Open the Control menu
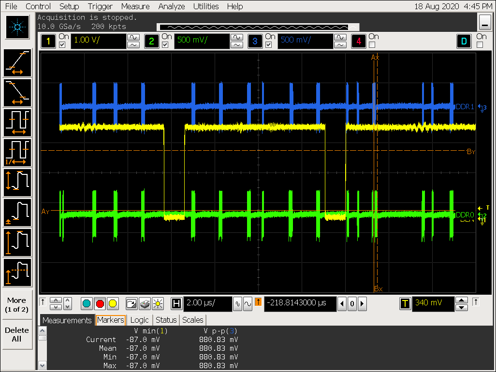 38,6
